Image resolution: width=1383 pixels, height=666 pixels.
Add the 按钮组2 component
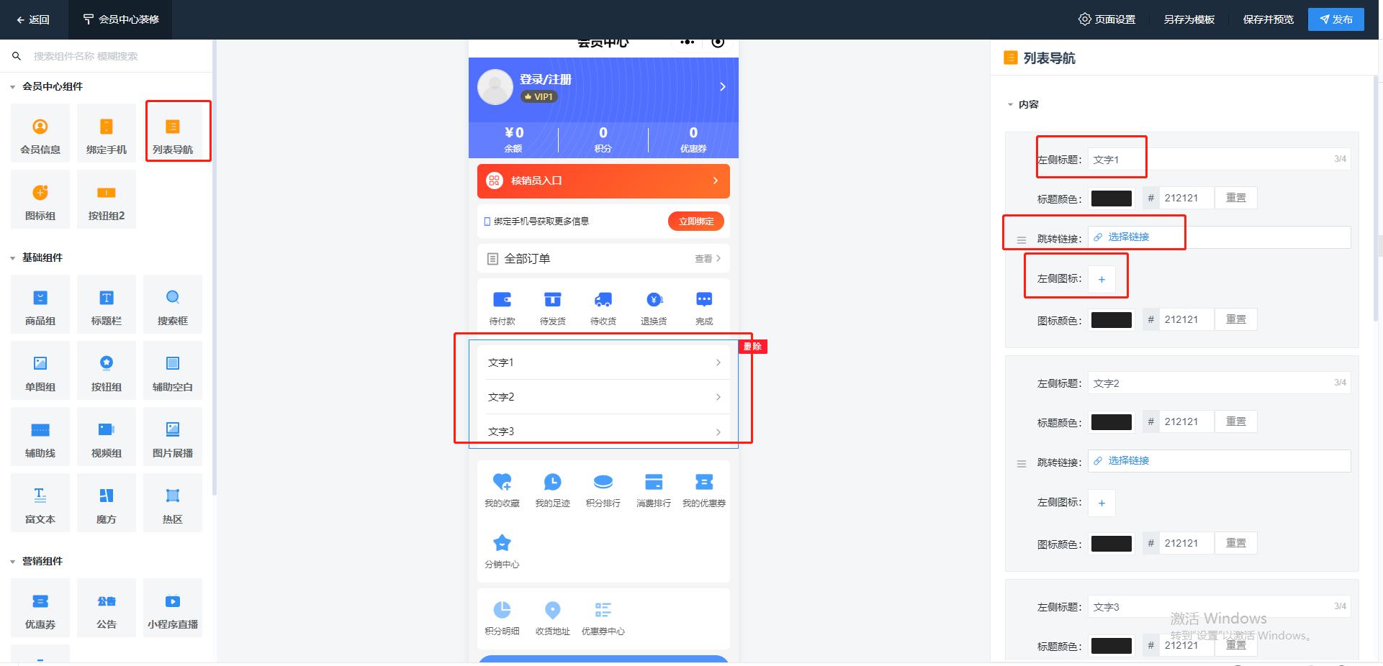(x=107, y=199)
